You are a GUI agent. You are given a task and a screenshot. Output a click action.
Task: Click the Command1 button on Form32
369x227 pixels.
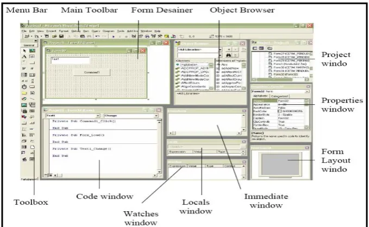pos(92,72)
